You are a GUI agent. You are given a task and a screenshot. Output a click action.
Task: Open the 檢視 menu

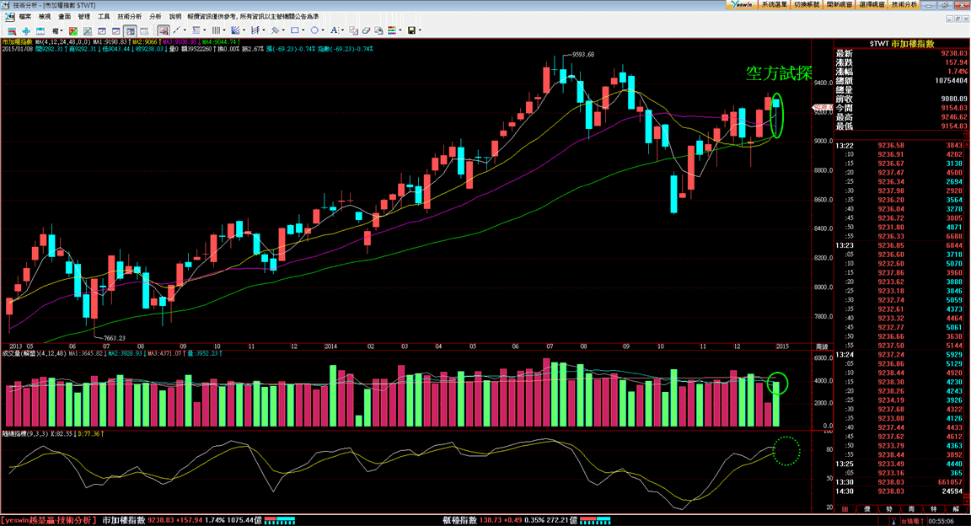[45, 17]
